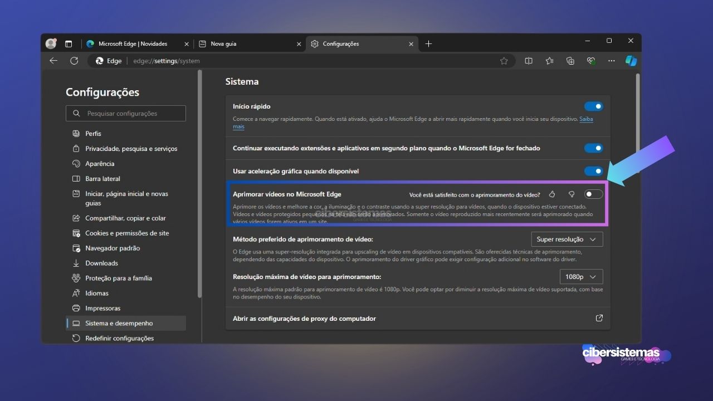The height and width of the screenshot is (401, 713).
Task: Open Impressoras settings section
Action: (126, 309)
